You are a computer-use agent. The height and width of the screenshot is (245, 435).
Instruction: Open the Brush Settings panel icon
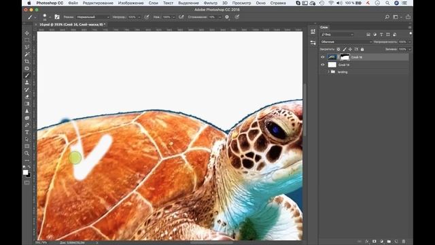tap(57, 17)
